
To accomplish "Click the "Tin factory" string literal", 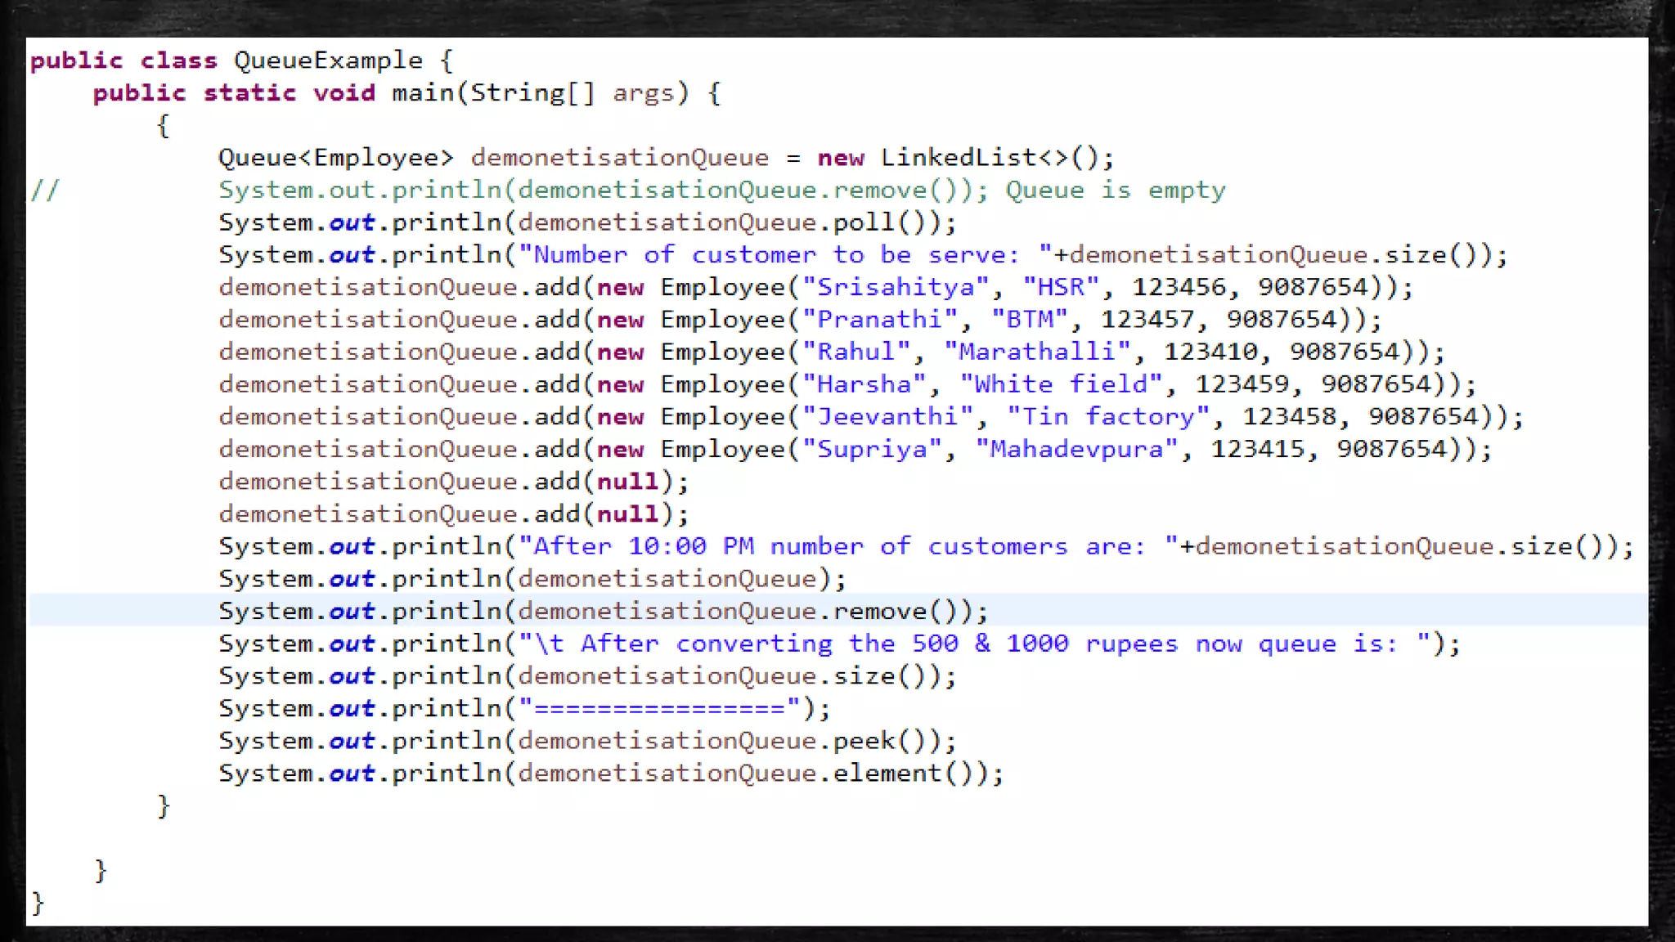I will coord(1107,417).
